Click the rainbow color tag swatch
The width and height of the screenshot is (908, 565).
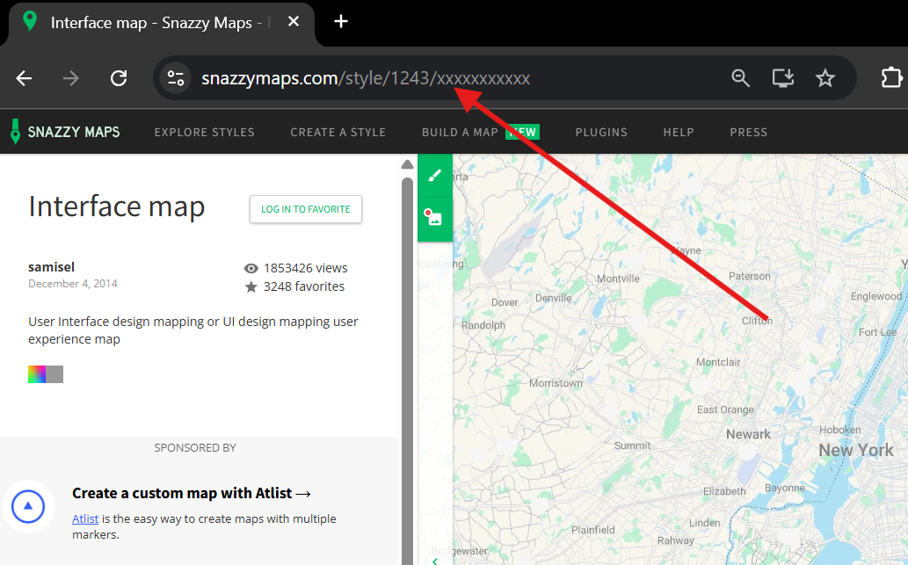[x=37, y=374]
